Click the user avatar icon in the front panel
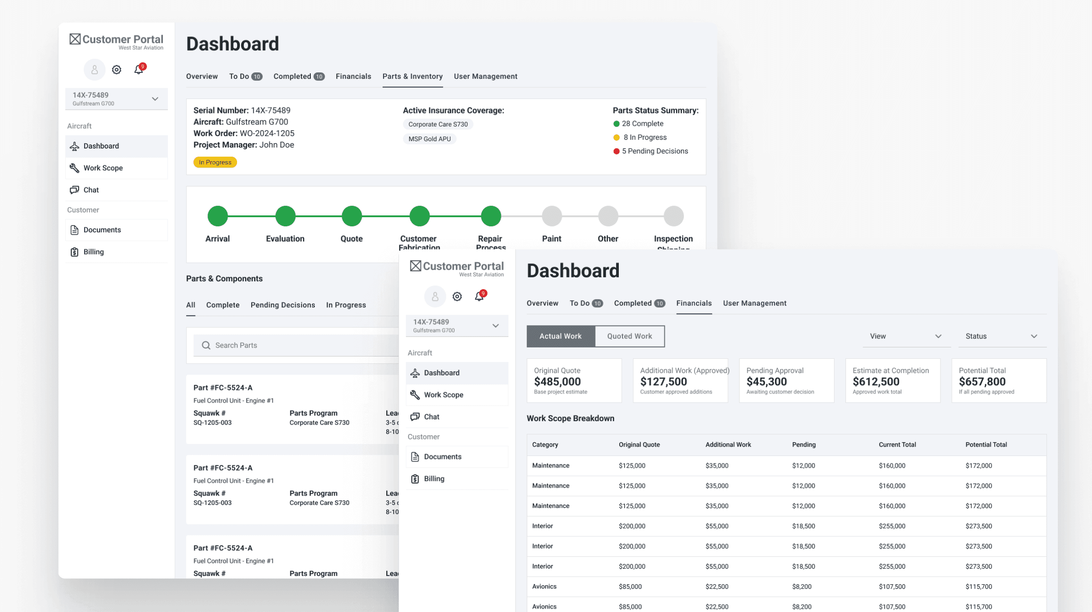1092x612 pixels. tap(435, 296)
